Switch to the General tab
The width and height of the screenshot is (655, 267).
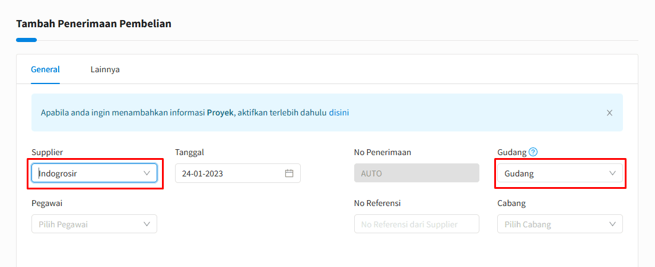(x=46, y=69)
